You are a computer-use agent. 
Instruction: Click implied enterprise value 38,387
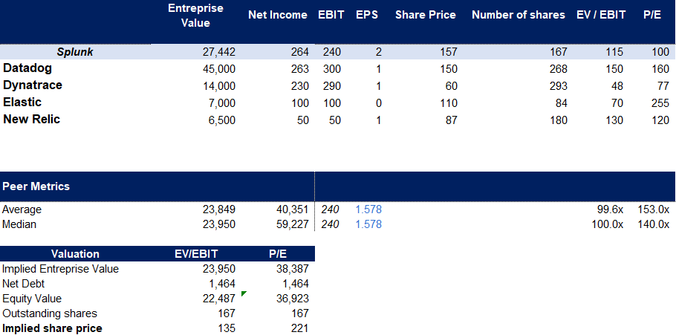click(x=292, y=269)
